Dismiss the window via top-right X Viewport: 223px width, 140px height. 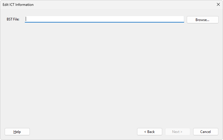pyautogui.click(x=218, y=4)
